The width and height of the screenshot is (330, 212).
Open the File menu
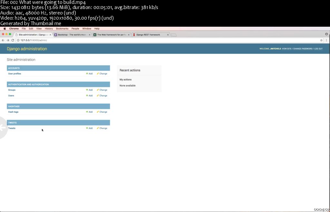pyautogui.click(x=24, y=29)
